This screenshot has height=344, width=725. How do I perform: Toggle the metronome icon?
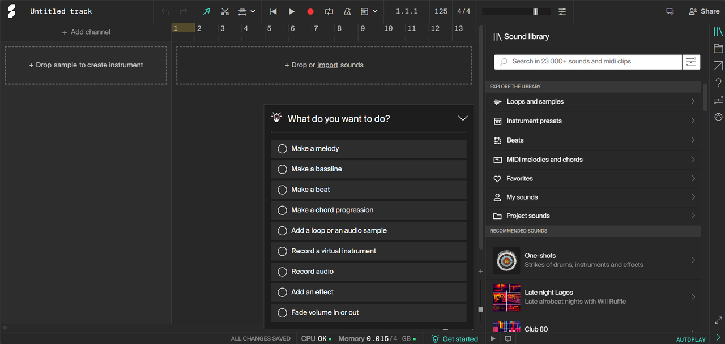tap(347, 11)
